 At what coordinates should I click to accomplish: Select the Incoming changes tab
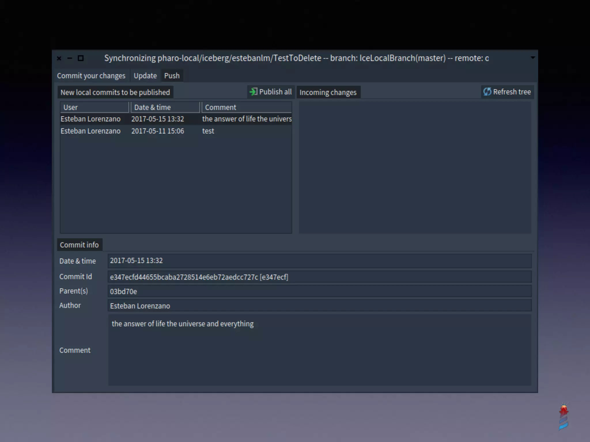pos(328,92)
